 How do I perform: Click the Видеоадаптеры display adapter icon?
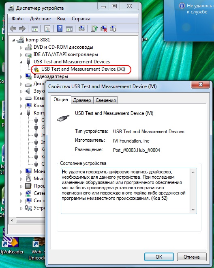28,76
